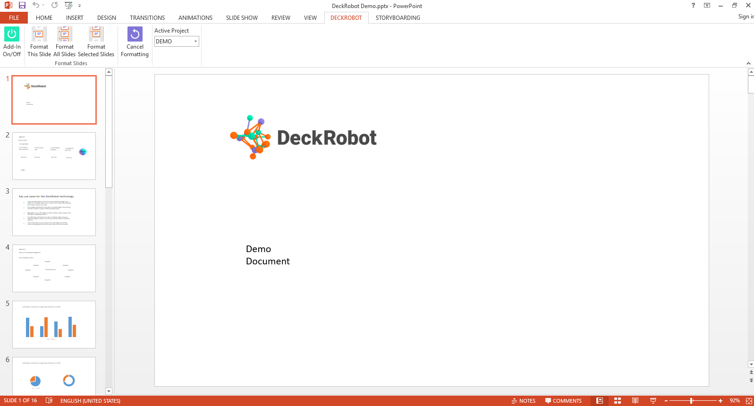
Task: Select slide 6 pie chart thumbnail
Action: click(x=54, y=376)
